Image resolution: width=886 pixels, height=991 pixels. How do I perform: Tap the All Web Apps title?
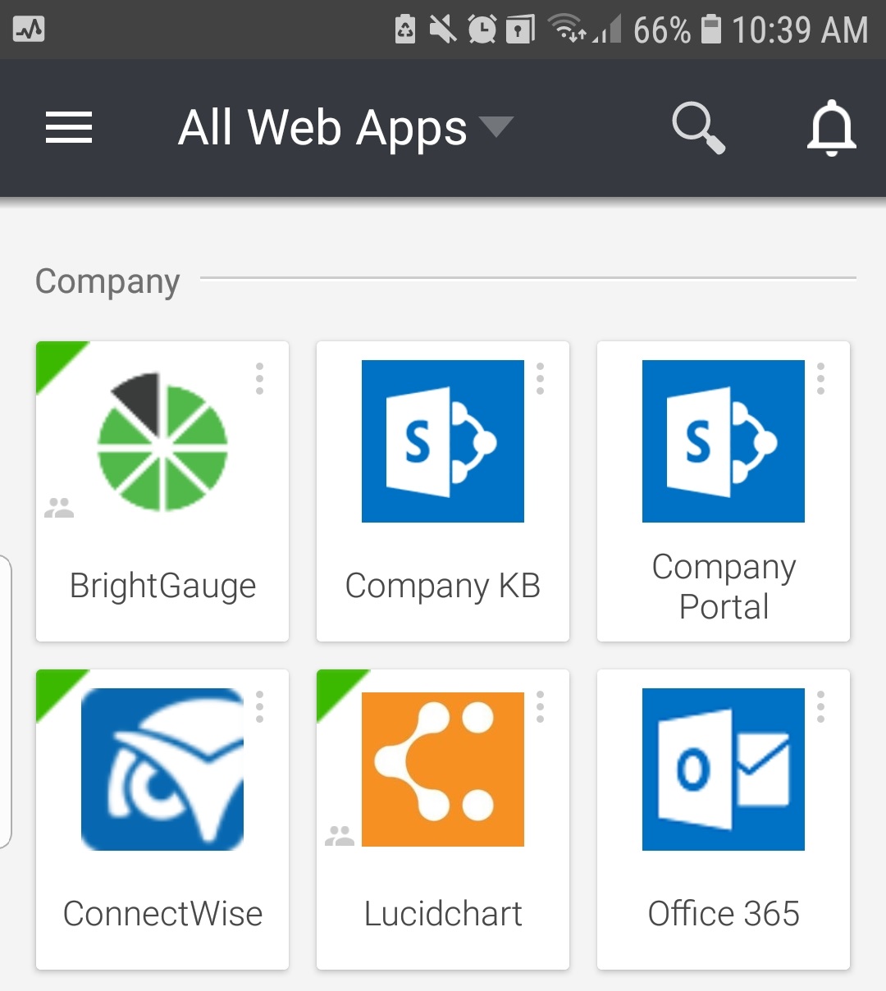[322, 128]
